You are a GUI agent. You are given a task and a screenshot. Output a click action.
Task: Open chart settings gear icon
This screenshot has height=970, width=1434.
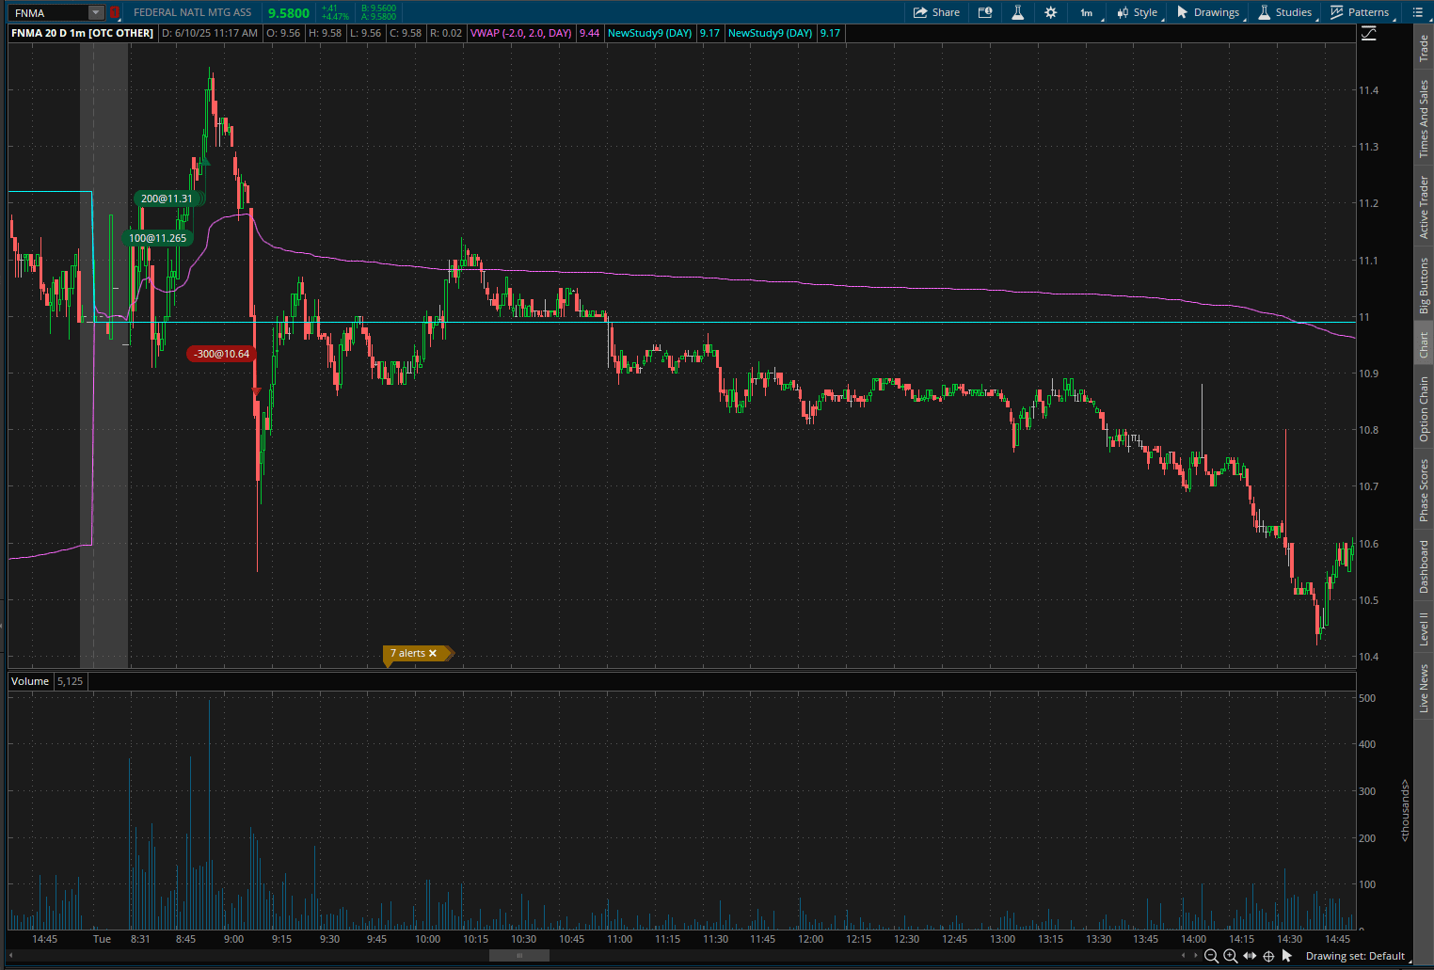(x=1051, y=12)
